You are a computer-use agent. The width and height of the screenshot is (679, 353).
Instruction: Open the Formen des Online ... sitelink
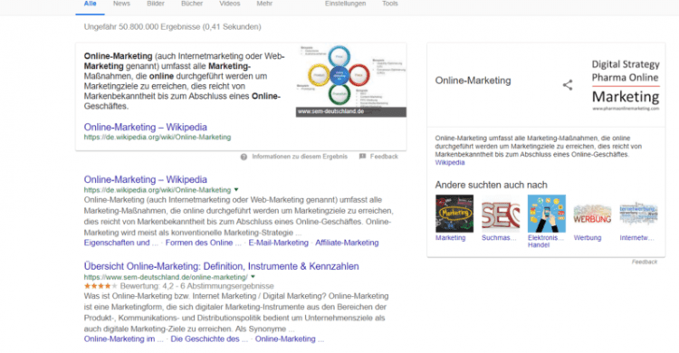coord(203,243)
